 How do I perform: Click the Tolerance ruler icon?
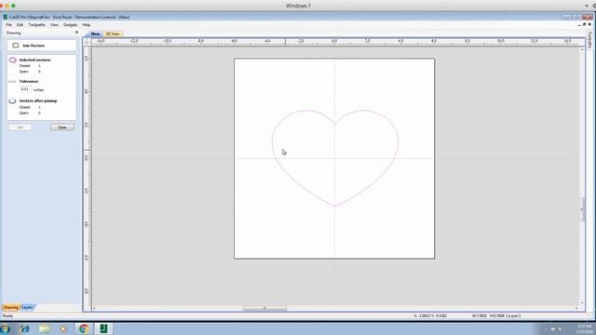click(x=12, y=81)
